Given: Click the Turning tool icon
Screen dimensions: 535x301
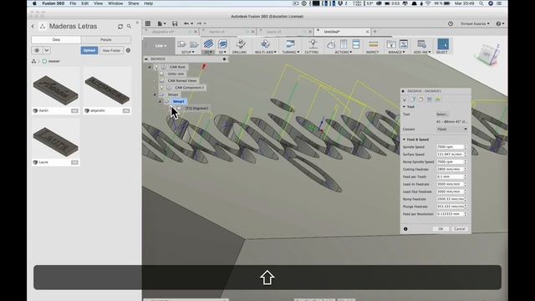Looking at the screenshot, I should (x=290, y=43).
